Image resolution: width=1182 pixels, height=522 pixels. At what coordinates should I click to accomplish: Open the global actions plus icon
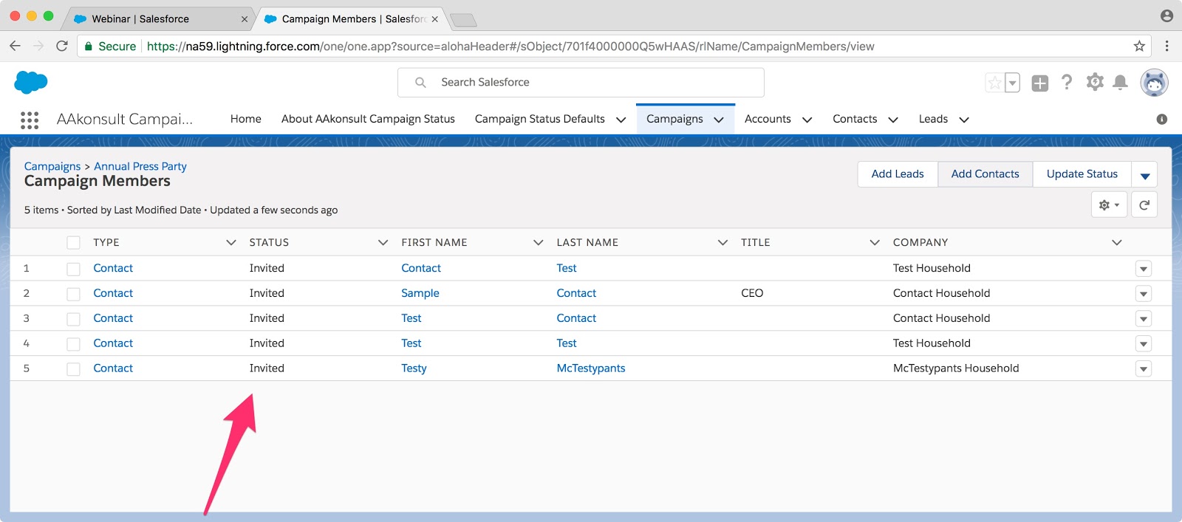click(1039, 83)
